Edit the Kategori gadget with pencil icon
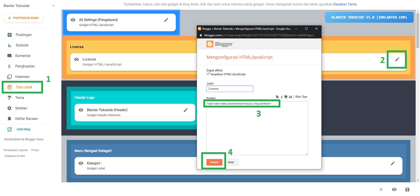Image resolution: width=420 pixels, height=196 pixels. pyautogui.click(x=393, y=163)
